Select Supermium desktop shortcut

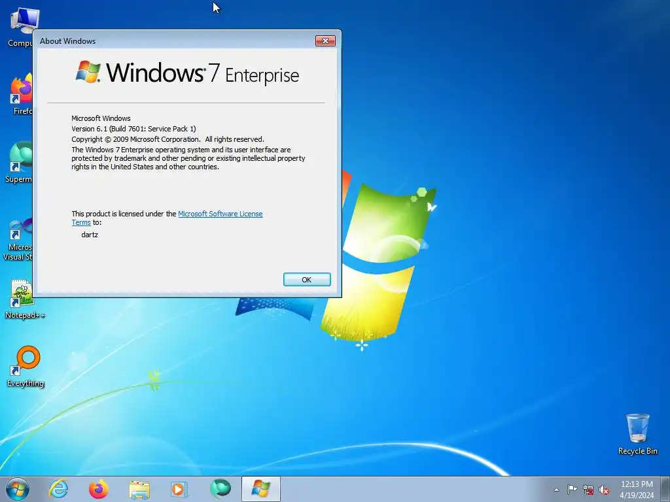(x=18, y=162)
